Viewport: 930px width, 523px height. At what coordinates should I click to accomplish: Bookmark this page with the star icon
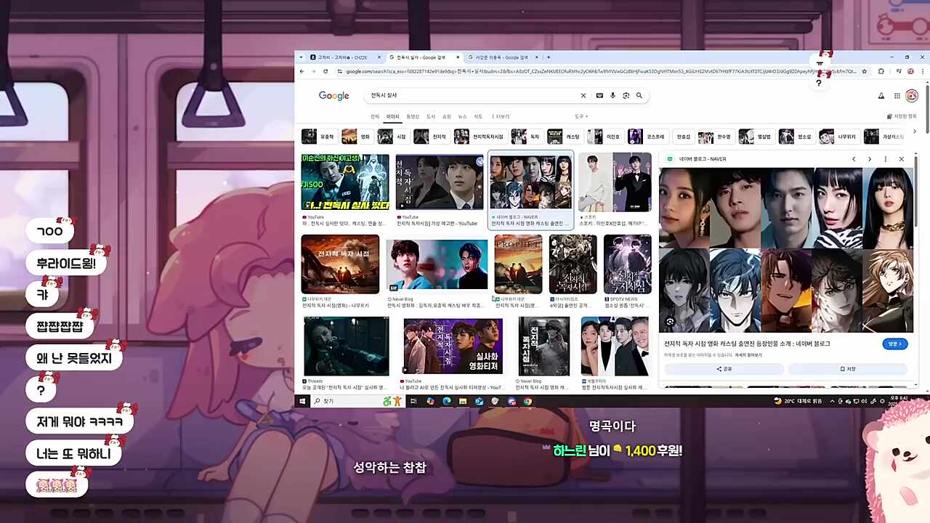(865, 71)
